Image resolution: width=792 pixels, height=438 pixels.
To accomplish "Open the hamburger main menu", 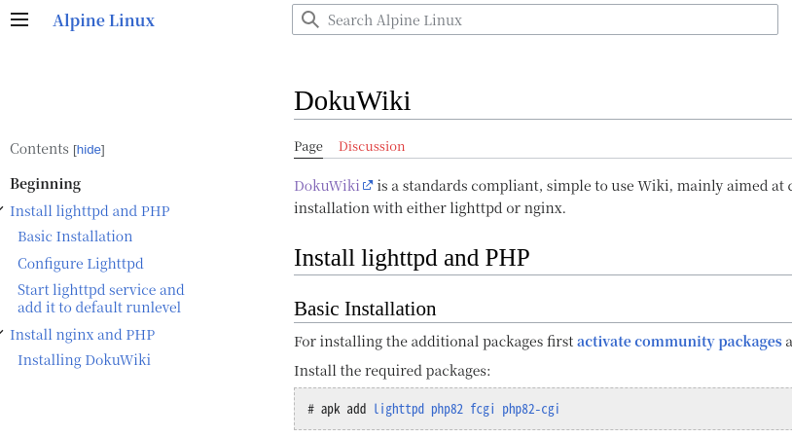I will (19, 19).
